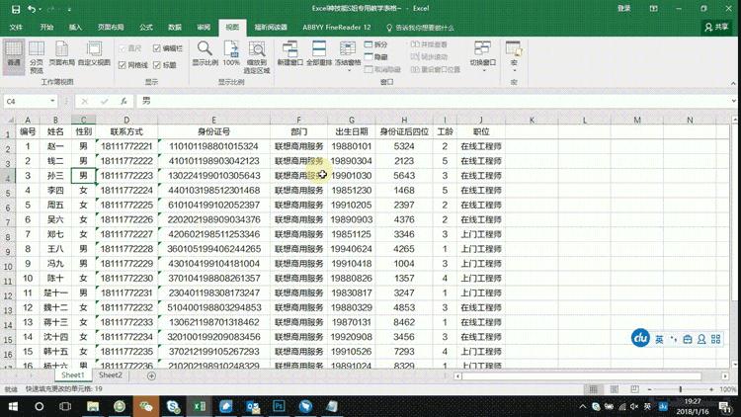Open Windows Start menu
The height and width of the screenshot is (417, 741).
pyautogui.click(x=13, y=406)
